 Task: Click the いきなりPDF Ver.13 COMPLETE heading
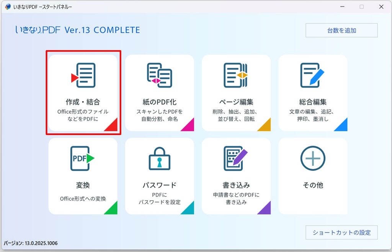click(x=77, y=30)
